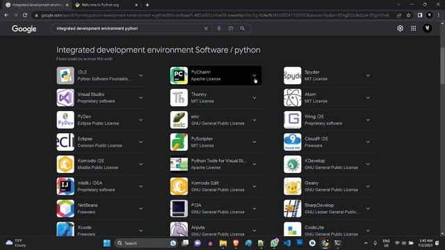The height and width of the screenshot is (250, 445).
Task: Open the Chrome three-dot menu
Action: point(439,15)
